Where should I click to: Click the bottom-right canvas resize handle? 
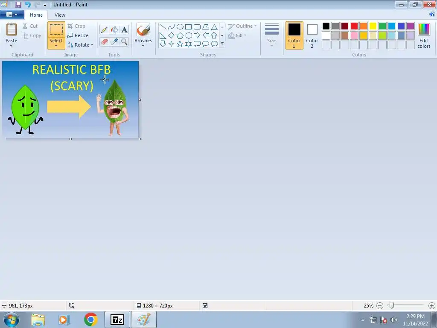point(140,139)
